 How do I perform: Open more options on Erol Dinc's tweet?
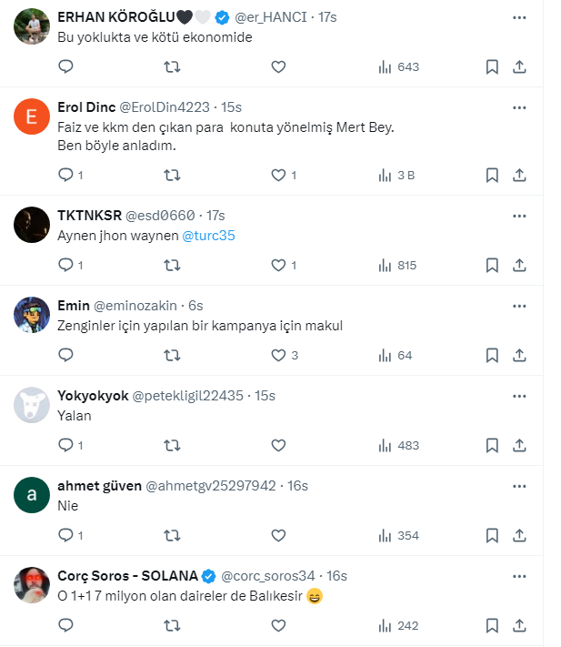pos(519,107)
